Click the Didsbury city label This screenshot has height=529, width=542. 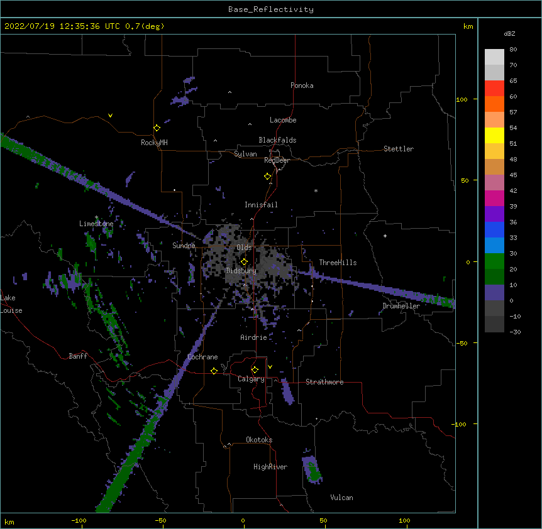click(241, 271)
